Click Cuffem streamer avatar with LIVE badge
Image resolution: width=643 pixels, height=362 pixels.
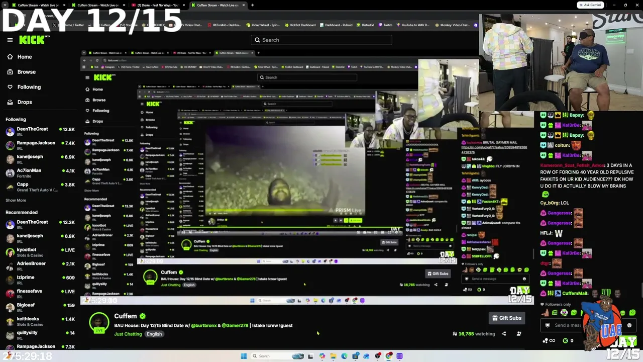click(x=99, y=322)
